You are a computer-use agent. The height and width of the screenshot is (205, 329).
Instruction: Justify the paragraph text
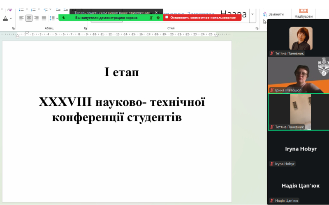[44, 18]
